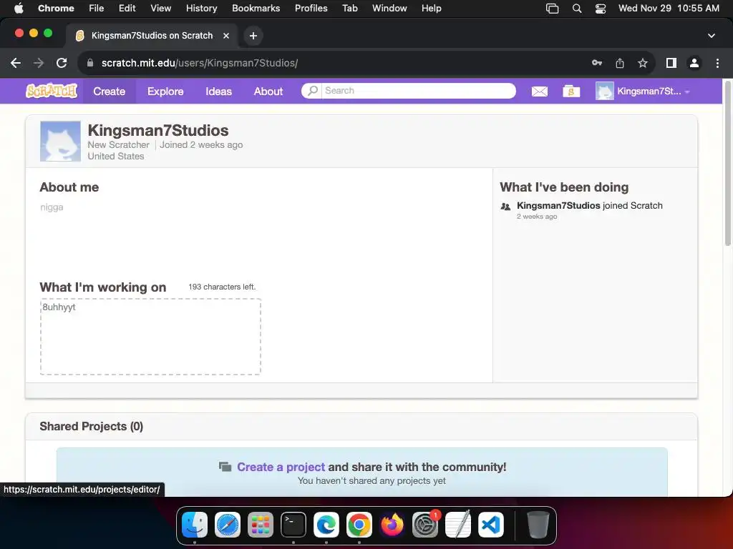The image size is (733, 549).
Task: Click '193 characters left.' counter
Action: point(222,287)
